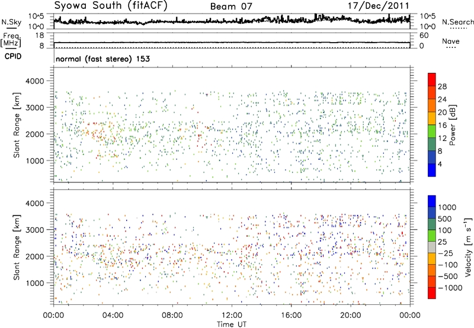
Task: Click the "20:00" time tick label
Action: pyautogui.click(x=351, y=316)
